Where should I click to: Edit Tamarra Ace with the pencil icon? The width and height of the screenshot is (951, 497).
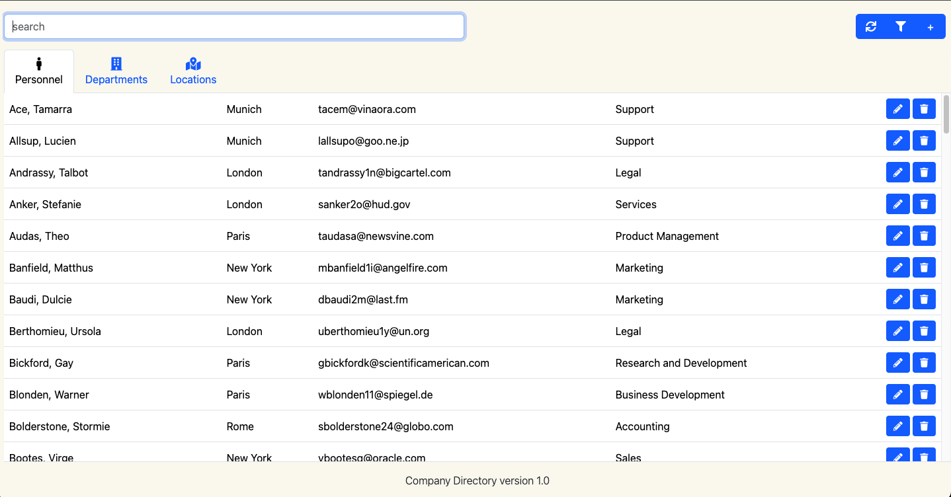tap(897, 109)
